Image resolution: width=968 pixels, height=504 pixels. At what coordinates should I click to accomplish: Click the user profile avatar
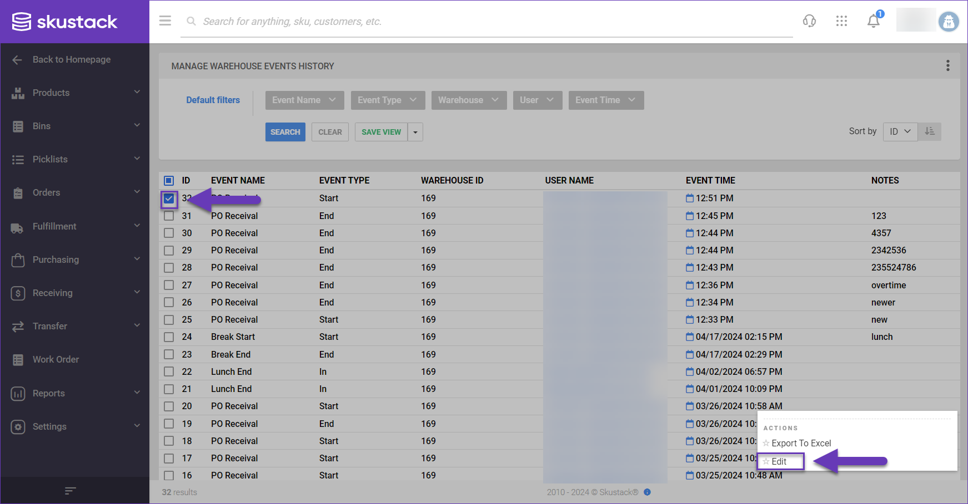(x=948, y=22)
